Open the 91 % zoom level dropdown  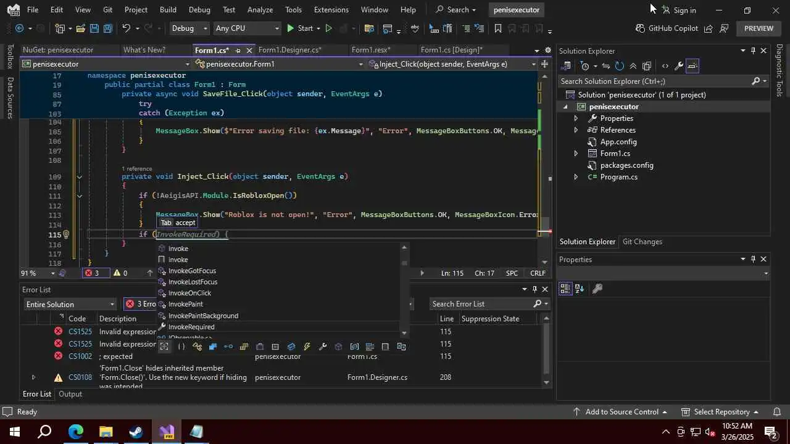(x=38, y=273)
